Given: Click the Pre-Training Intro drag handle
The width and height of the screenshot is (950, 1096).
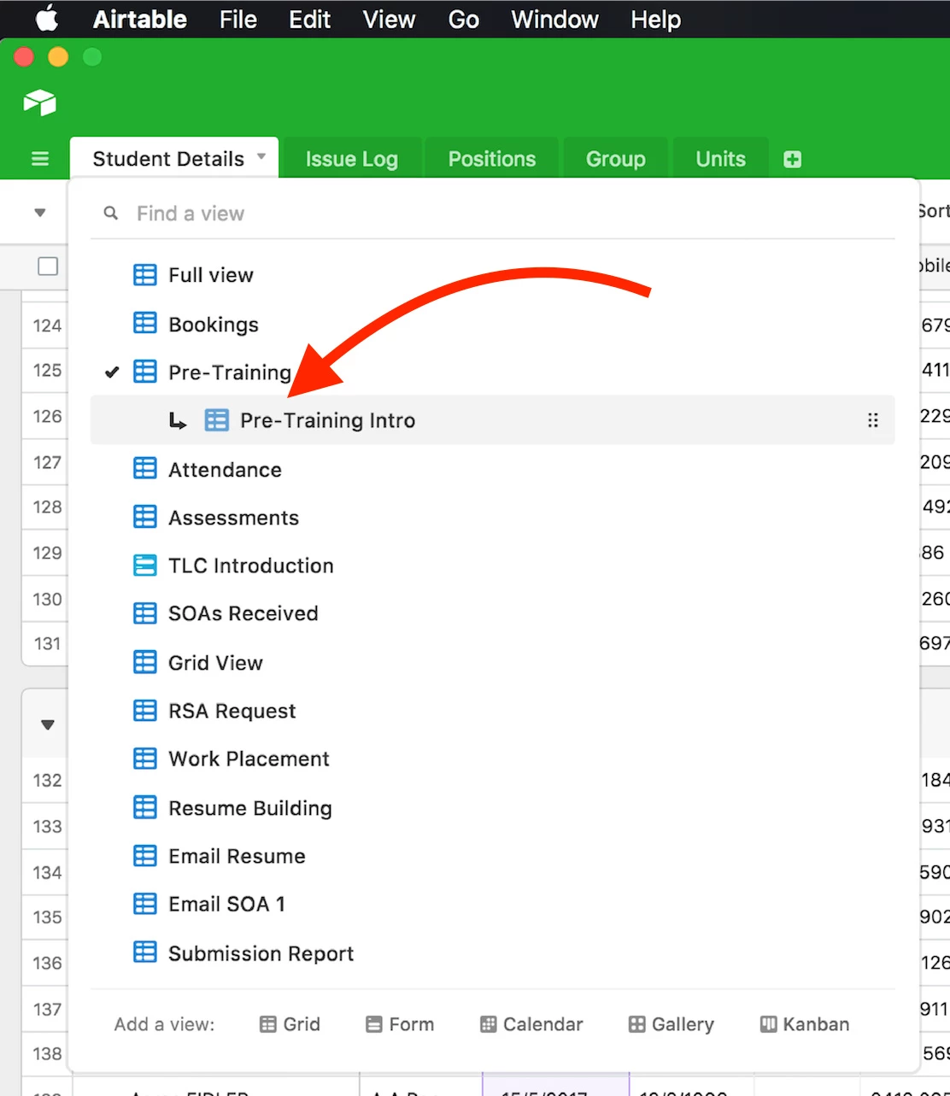Looking at the screenshot, I should point(873,420).
